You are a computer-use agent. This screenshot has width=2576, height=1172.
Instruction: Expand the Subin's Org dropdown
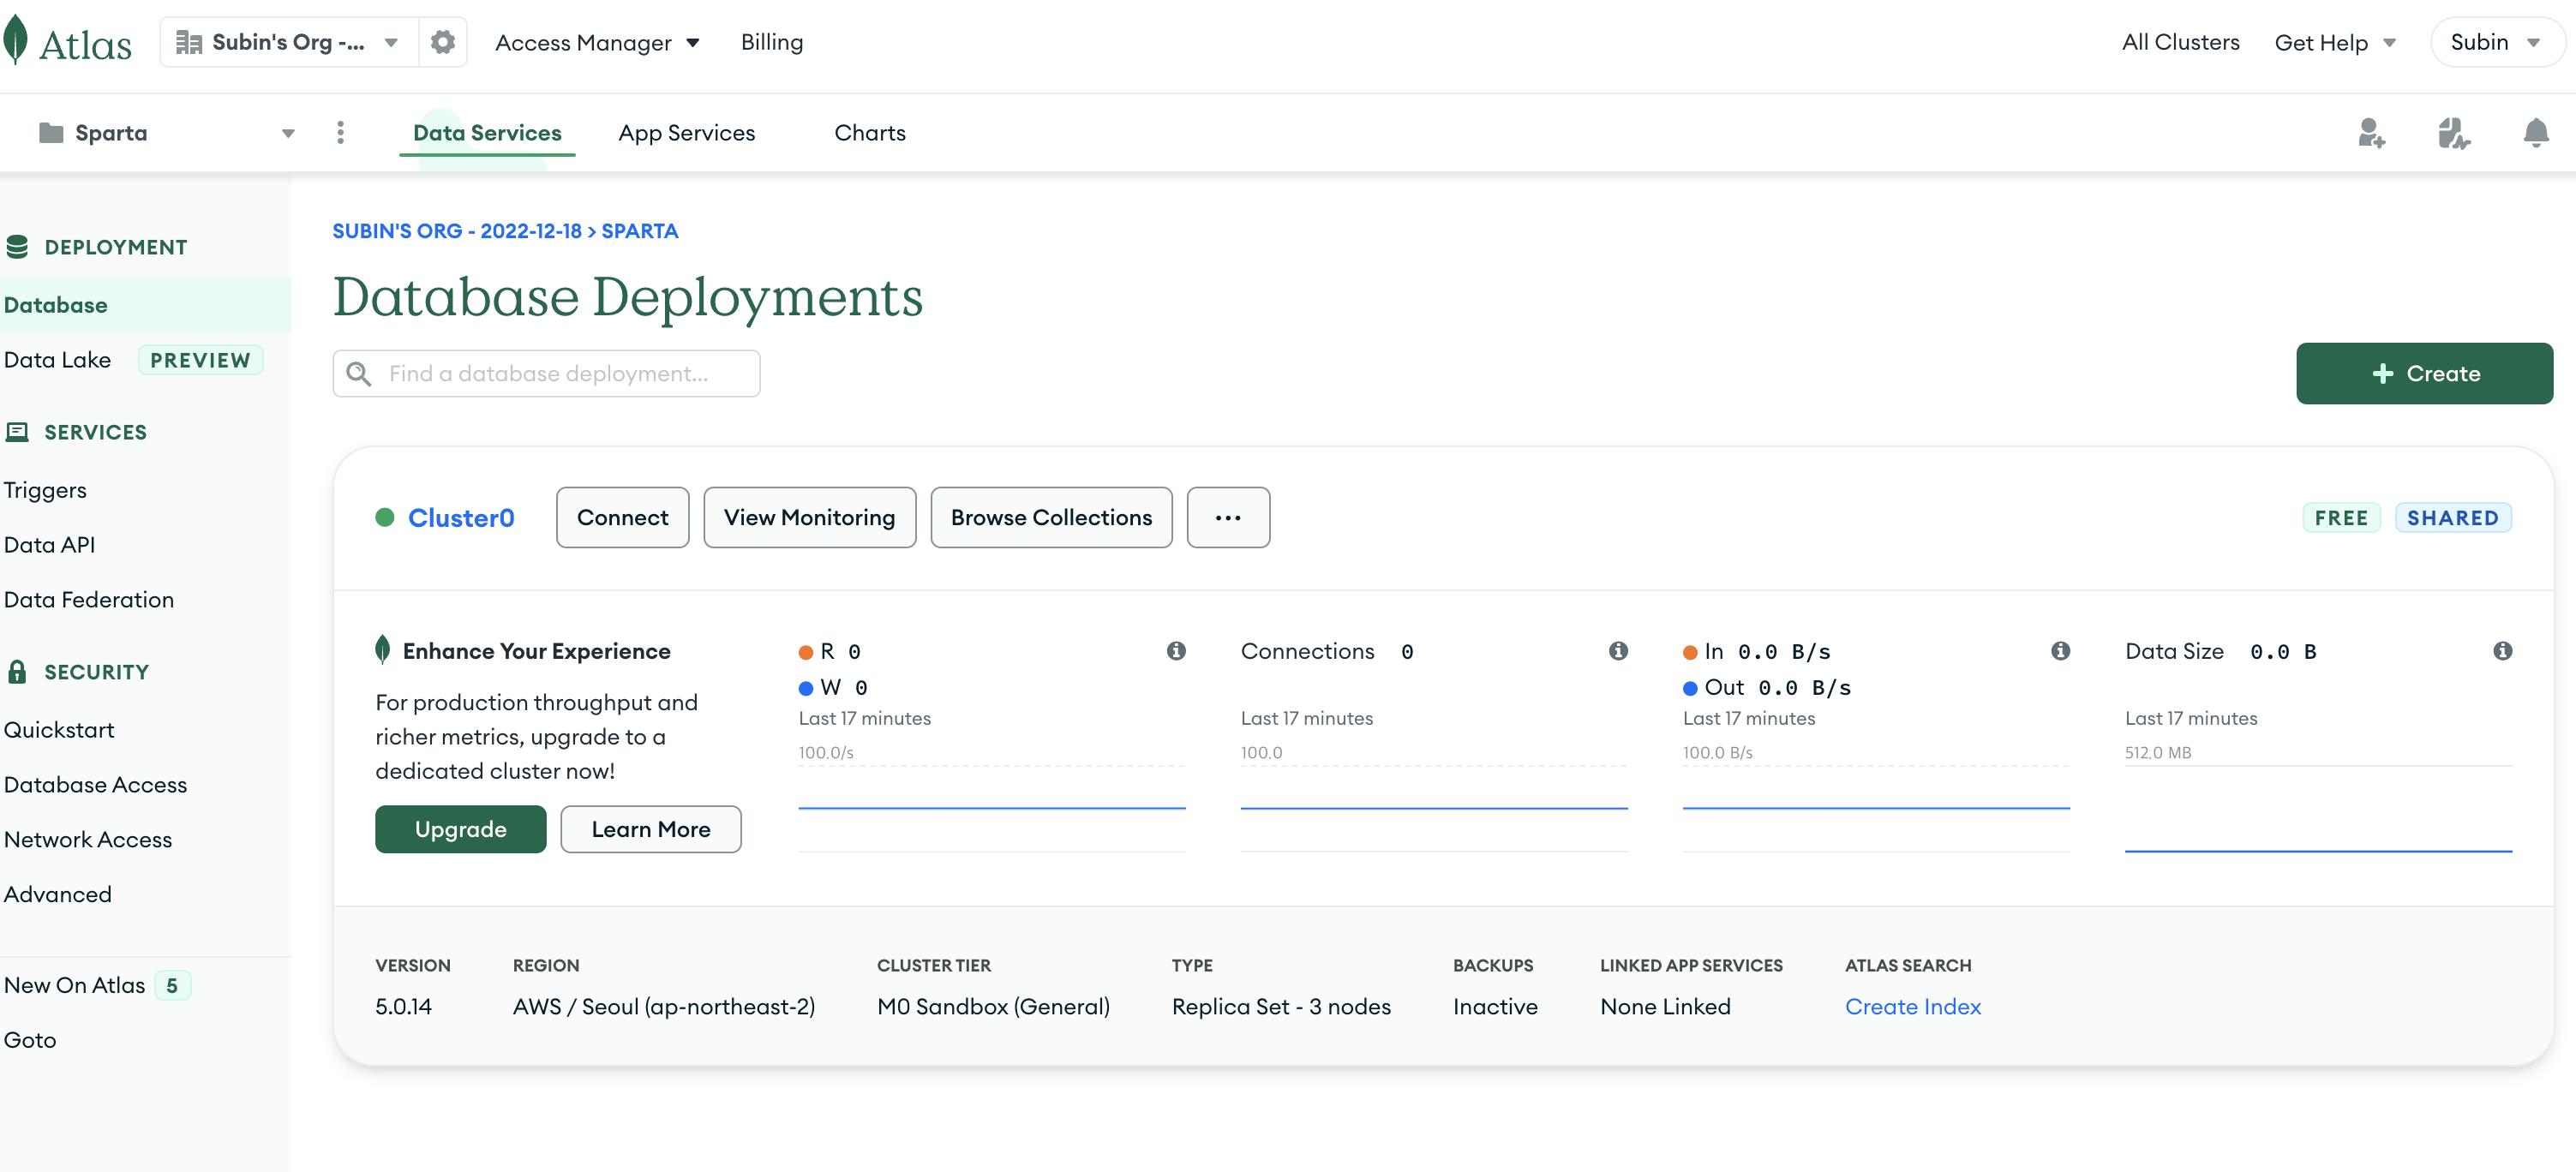pyautogui.click(x=391, y=42)
